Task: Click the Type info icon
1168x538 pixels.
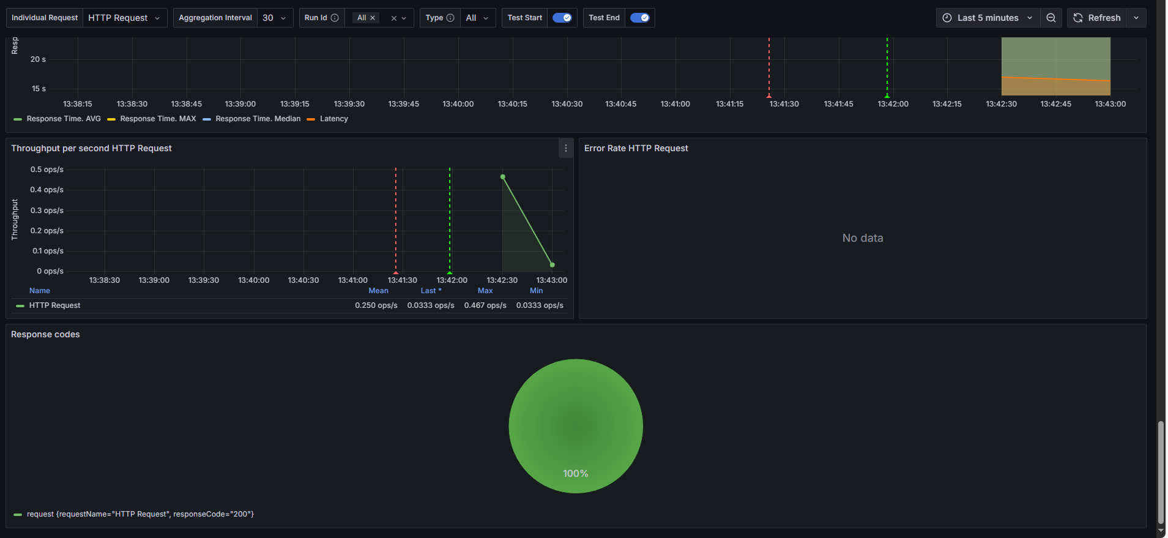Action: point(450,18)
